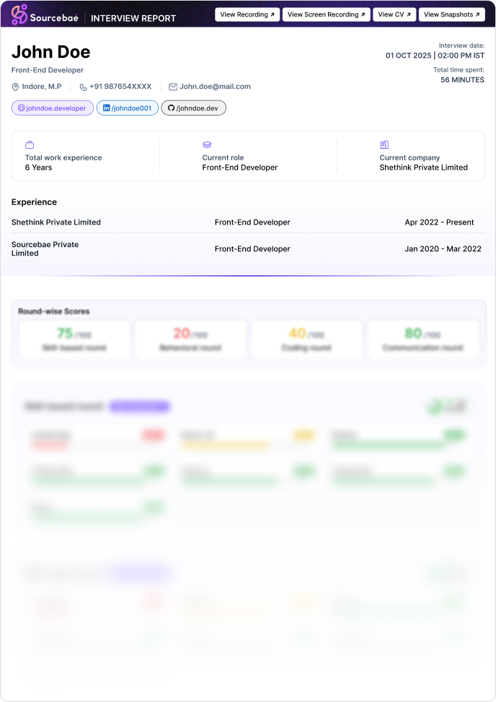496x702 pixels.
Task: Click the location pin icon
Action: pyautogui.click(x=15, y=87)
